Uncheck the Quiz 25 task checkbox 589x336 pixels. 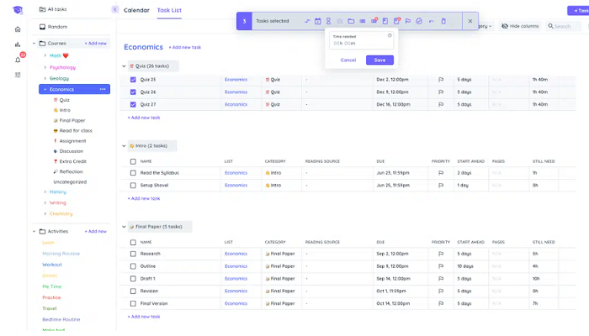133,80
